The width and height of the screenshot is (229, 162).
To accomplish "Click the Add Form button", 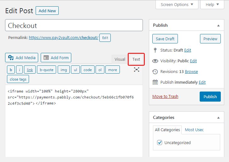I will (x=56, y=58).
